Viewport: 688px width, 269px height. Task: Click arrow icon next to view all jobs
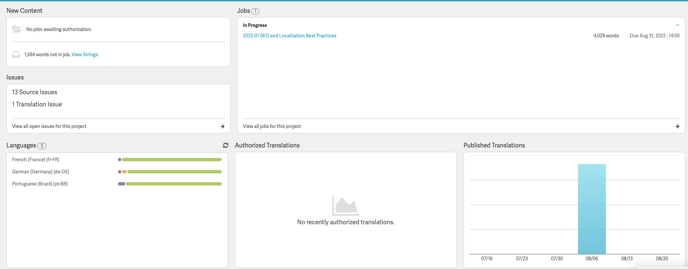point(677,126)
